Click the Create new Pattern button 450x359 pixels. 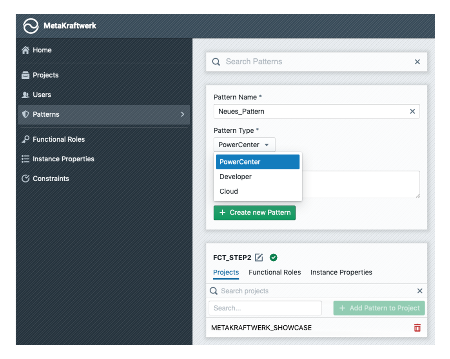click(x=254, y=213)
